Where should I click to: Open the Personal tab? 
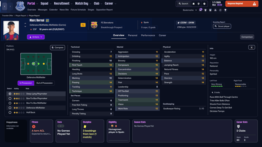coord(133,35)
